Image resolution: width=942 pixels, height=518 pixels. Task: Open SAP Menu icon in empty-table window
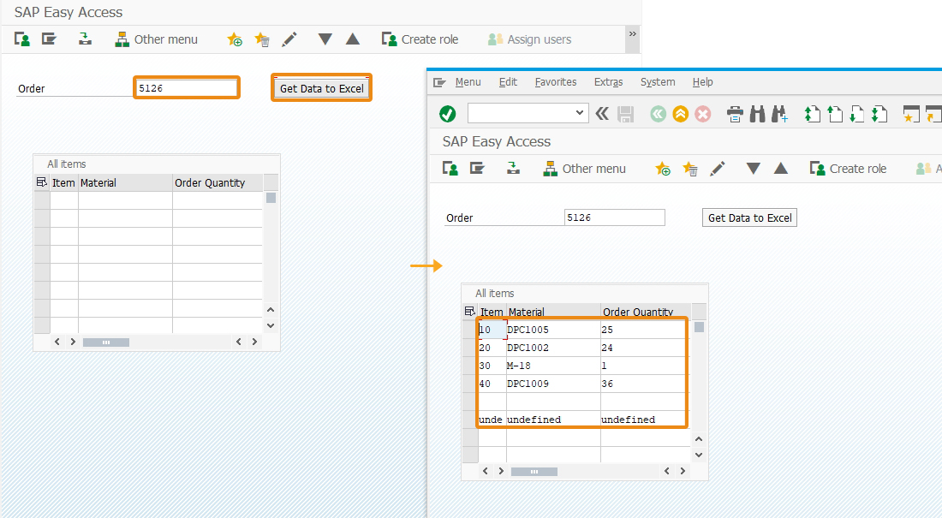(49, 39)
